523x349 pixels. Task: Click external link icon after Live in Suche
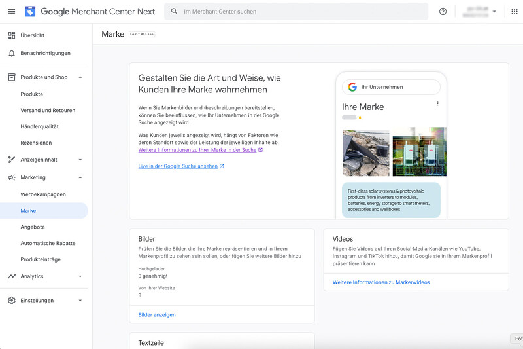(222, 166)
